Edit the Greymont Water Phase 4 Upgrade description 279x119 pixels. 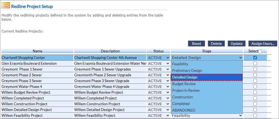click(x=110, y=87)
